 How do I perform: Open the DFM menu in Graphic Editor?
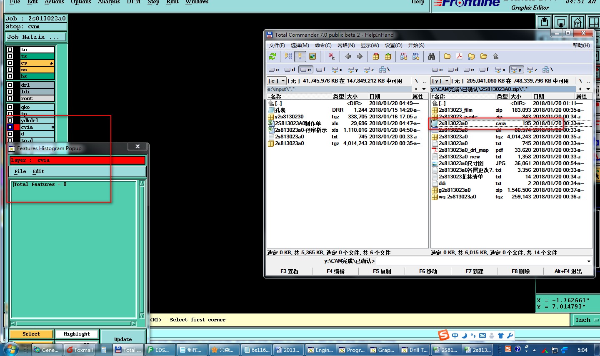coord(134,2)
